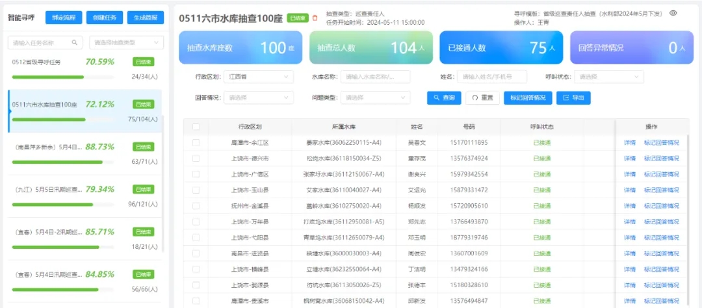Click the green 已结束 badge beside page title
This screenshot has height=308, width=702.
tap(298, 18)
